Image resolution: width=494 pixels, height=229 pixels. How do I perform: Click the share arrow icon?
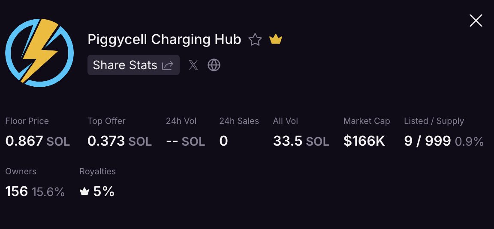[167, 65]
